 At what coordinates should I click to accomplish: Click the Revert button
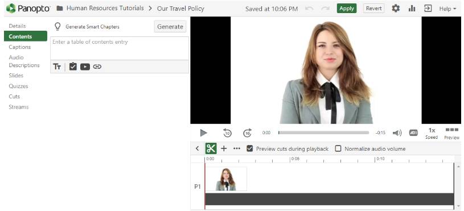373,9
